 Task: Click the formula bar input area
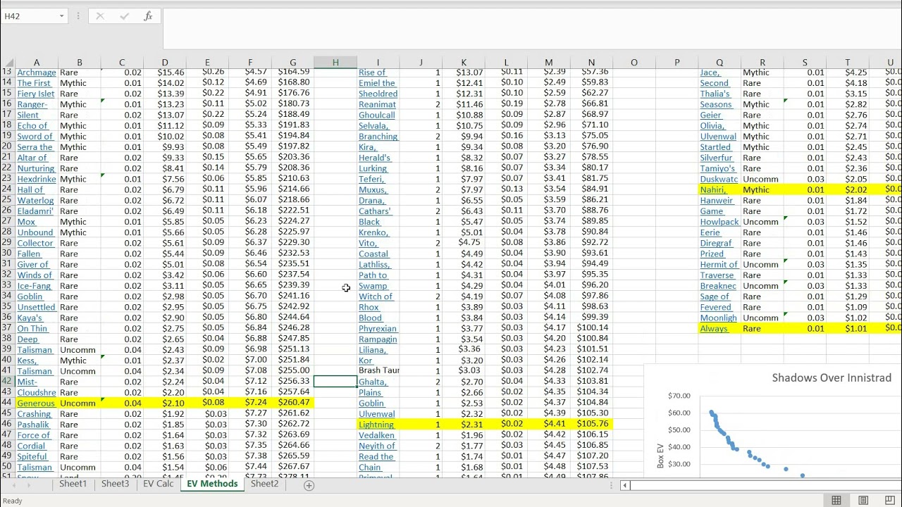coord(532,28)
